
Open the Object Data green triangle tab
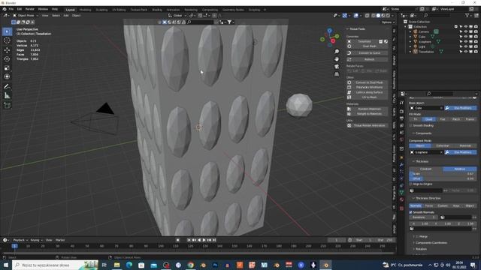[401, 192]
